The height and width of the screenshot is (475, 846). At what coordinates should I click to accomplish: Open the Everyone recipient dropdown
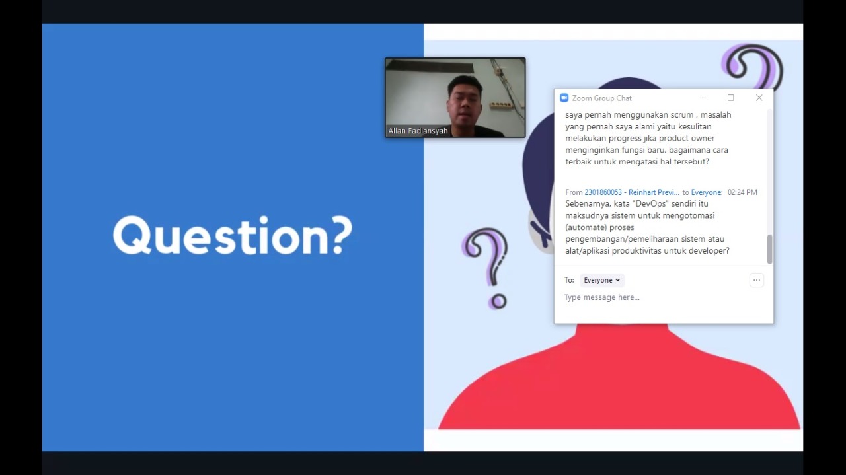click(x=602, y=280)
